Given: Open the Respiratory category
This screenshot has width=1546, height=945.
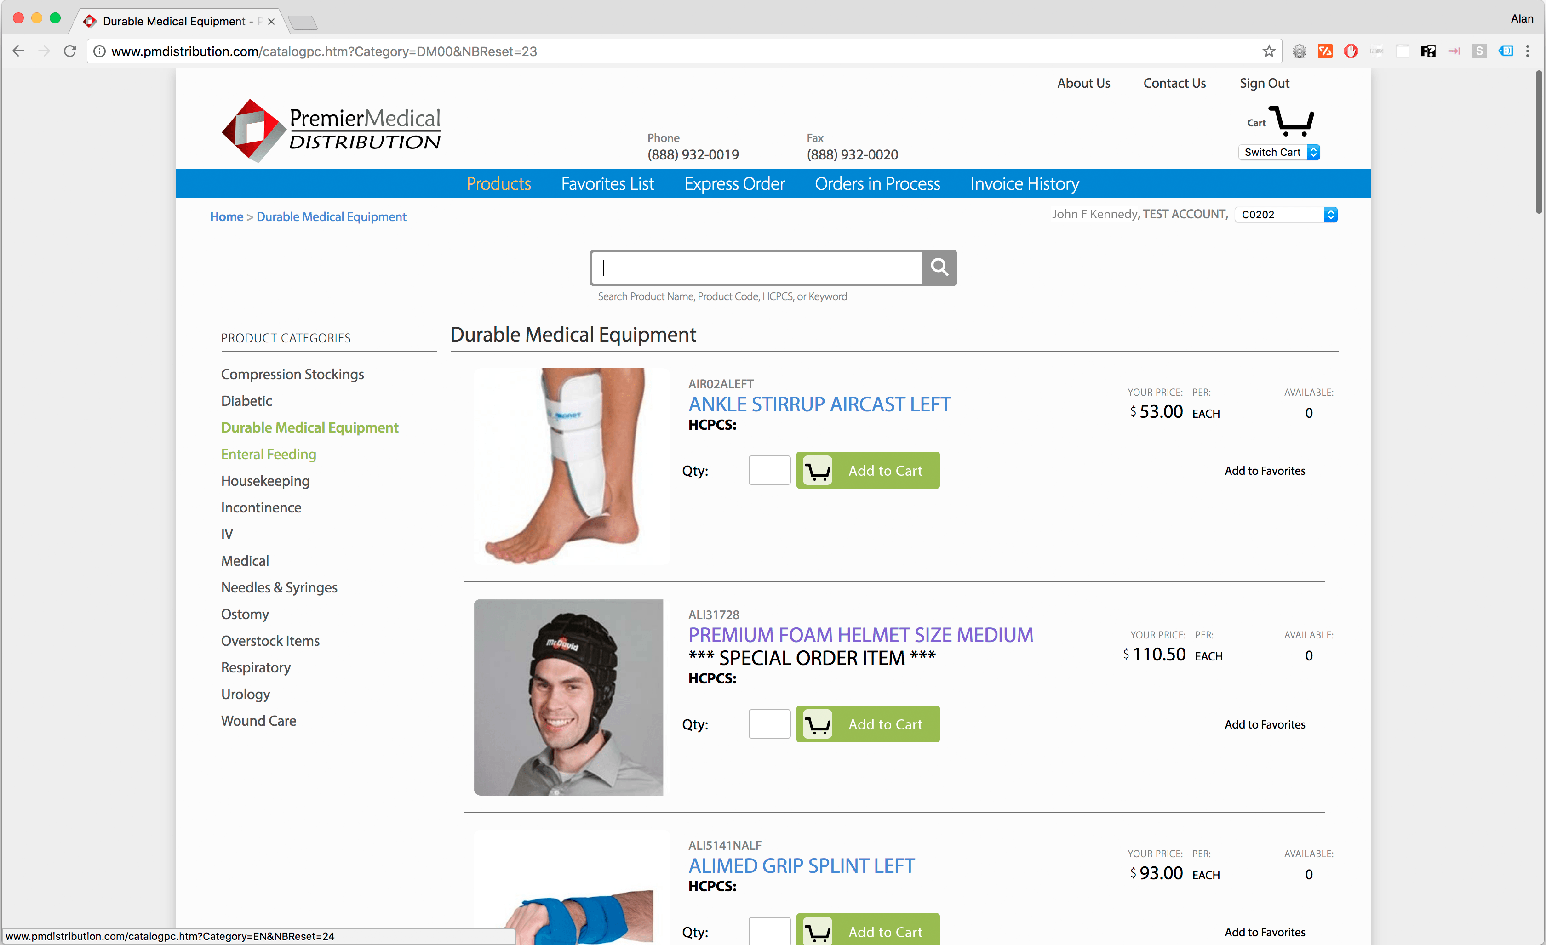Looking at the screenshot, I should click(x=256, y=667).
